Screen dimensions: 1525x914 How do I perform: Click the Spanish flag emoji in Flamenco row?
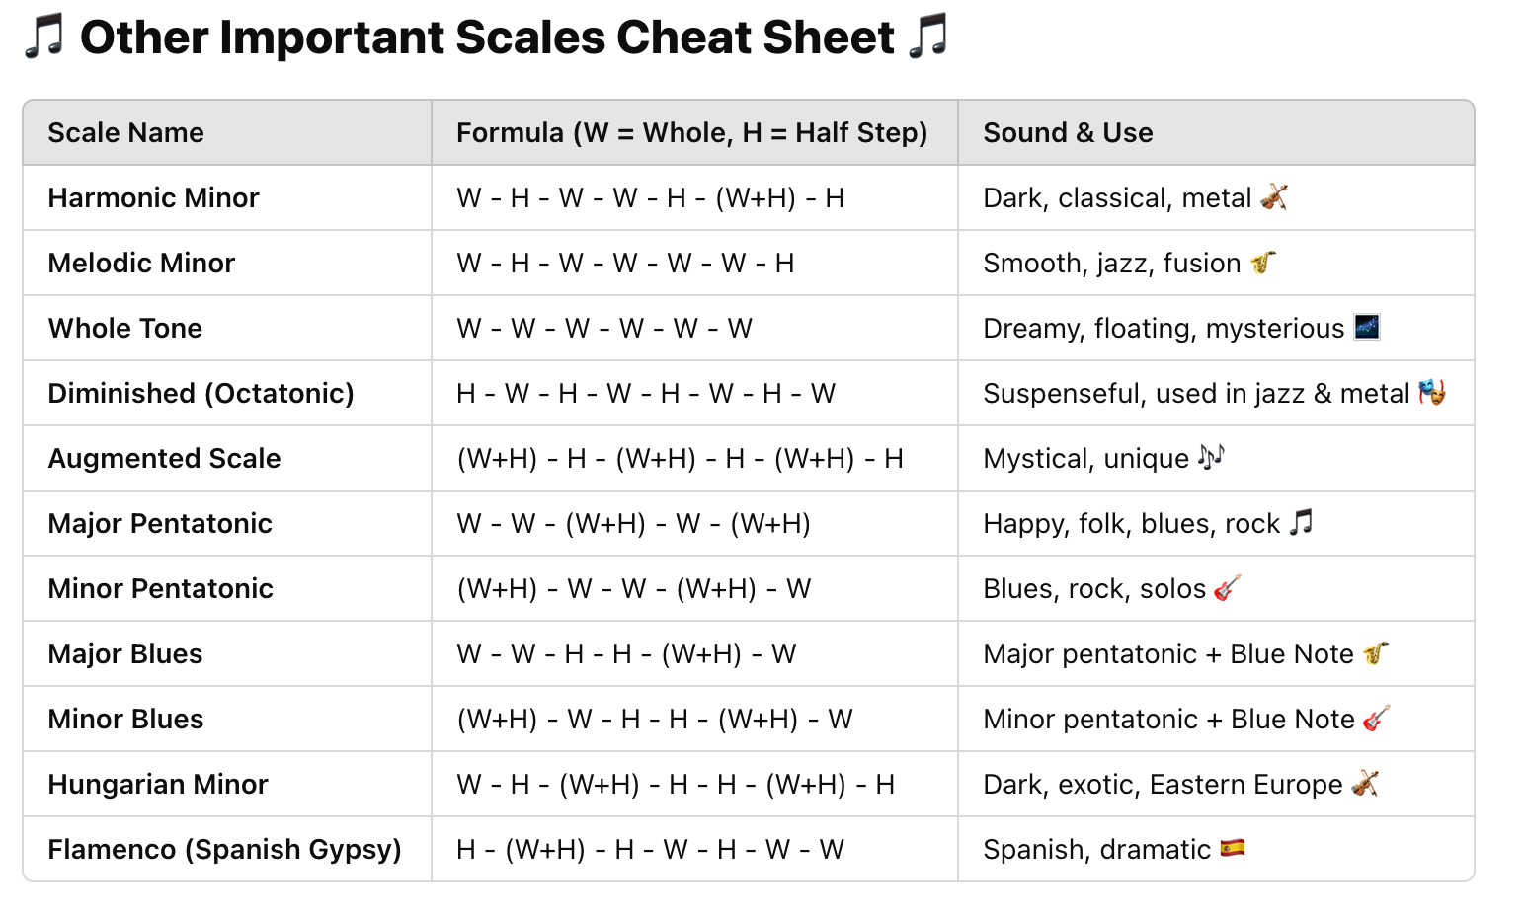[x=1233, y=848]
